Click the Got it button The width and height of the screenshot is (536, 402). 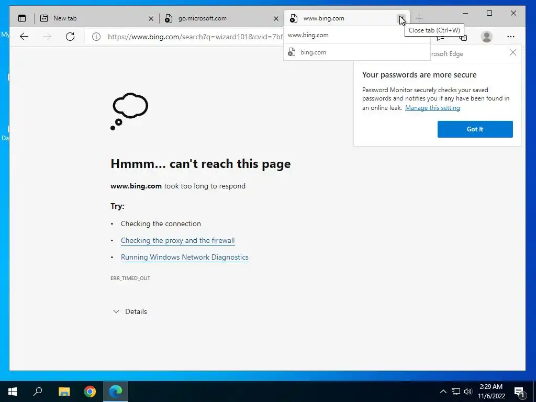[475, 129]
